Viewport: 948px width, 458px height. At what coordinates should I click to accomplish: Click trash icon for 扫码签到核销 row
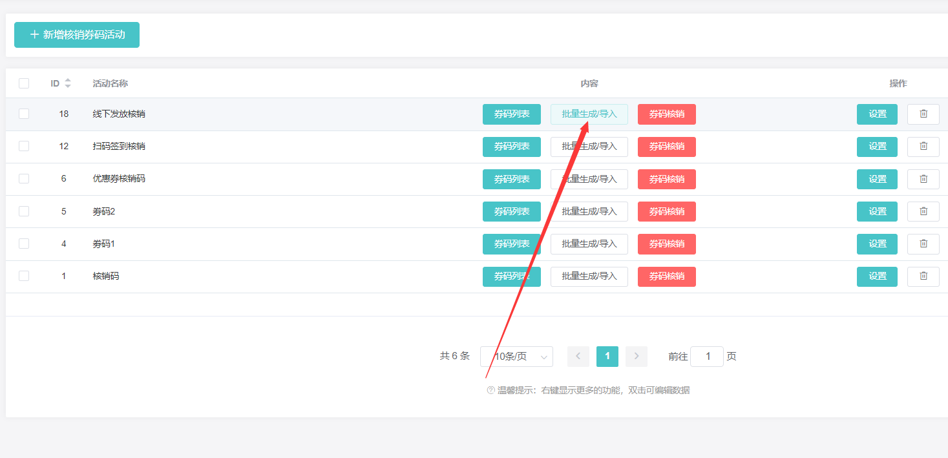click(x=923, y=147)
